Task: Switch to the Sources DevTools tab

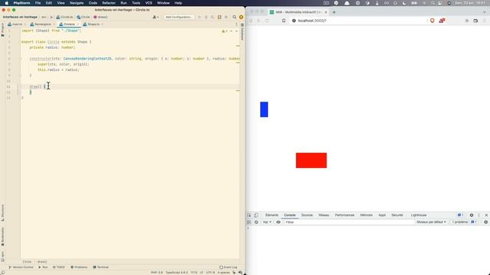Action: tap(307, 215)
